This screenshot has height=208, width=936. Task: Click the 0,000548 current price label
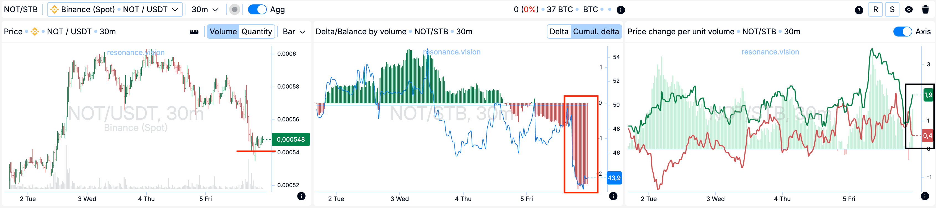(x=290, y=139)
